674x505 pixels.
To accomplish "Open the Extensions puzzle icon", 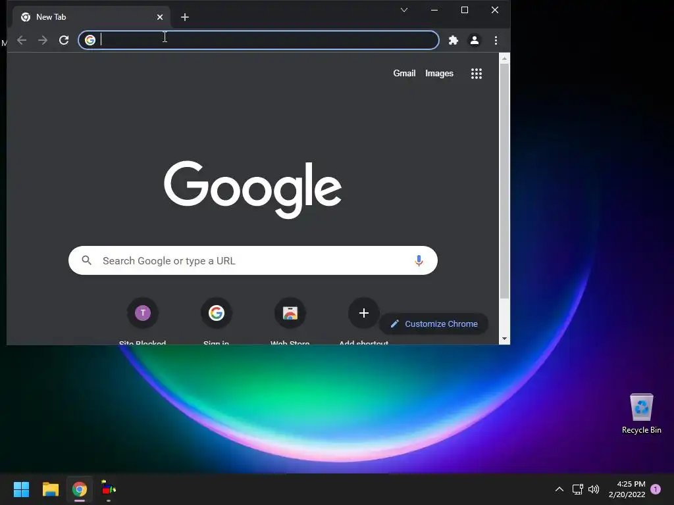I will coord(454,40).
